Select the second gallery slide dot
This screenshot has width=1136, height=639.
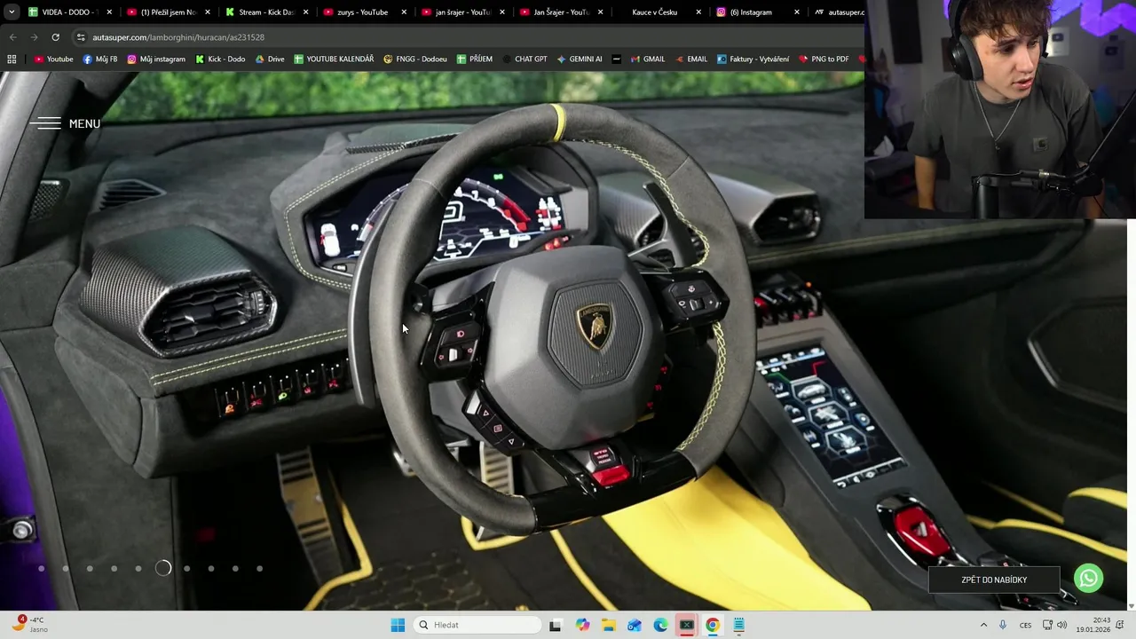[66, 568]
